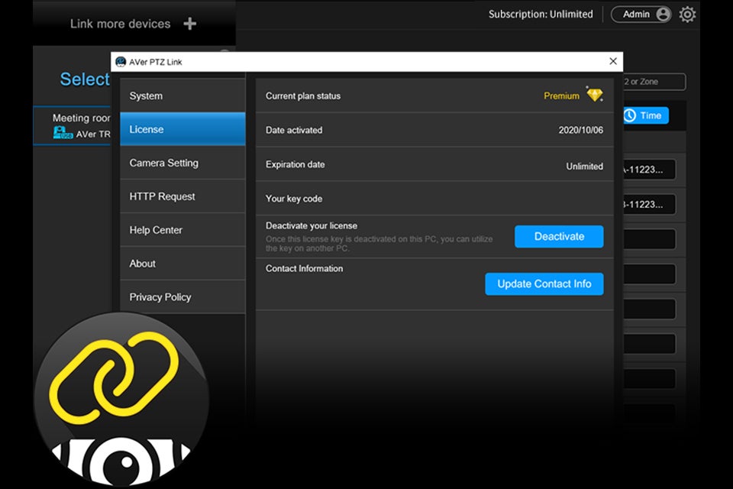The width and height of the screenshot is (733, 489).
Task: Click the 'Subscription: Unlimited' status text
Action: click(x=541, y=15)
